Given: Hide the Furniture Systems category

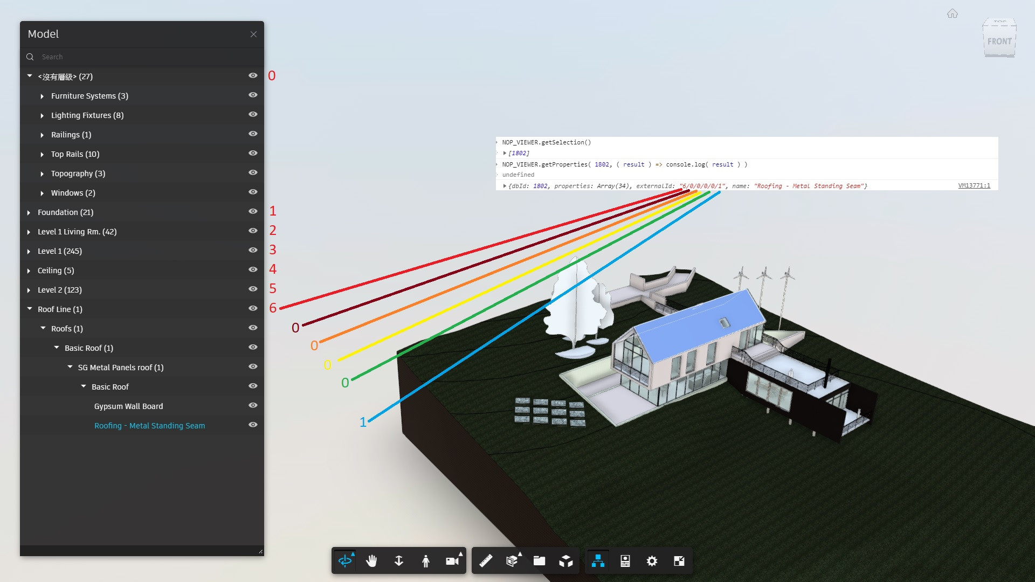Looking at the screenshot, I should [253, 95].
